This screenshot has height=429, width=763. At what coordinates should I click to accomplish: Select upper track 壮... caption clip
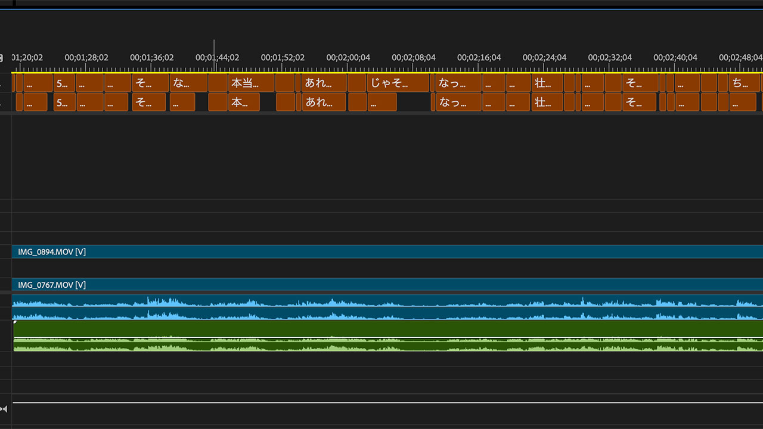point(547,83)
